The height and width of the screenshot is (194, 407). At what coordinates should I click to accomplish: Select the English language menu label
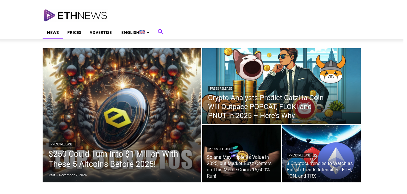tap(130, 32)
